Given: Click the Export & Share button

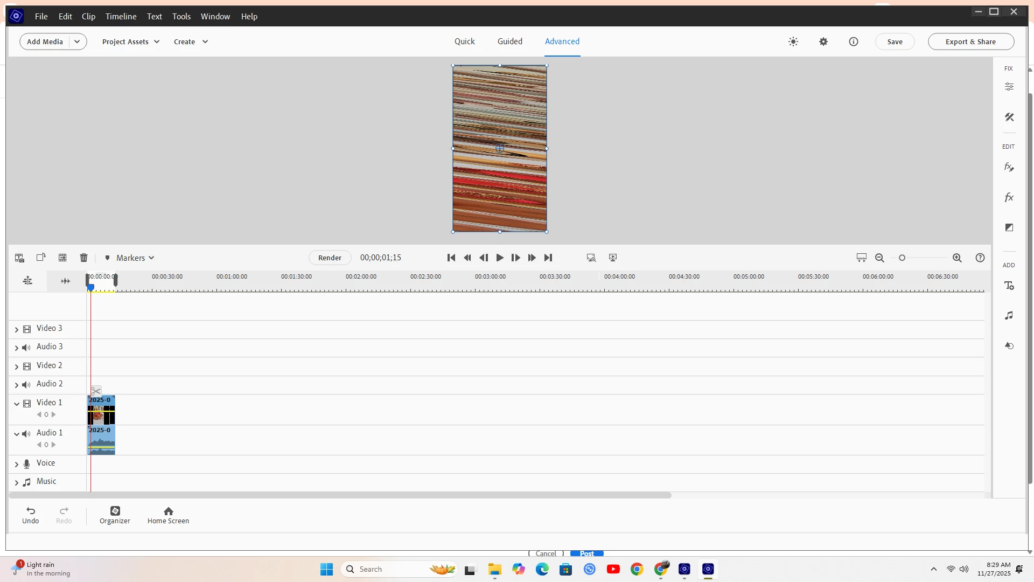Looking at the screenshot, I should click(970, 41).
